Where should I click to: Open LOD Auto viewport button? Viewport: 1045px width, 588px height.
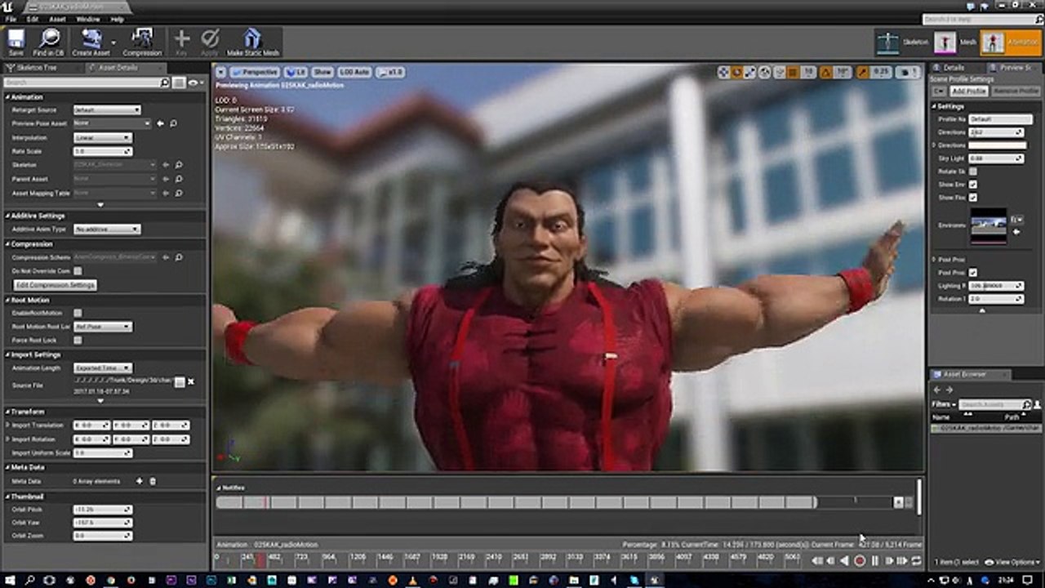[x=354, y=72]
